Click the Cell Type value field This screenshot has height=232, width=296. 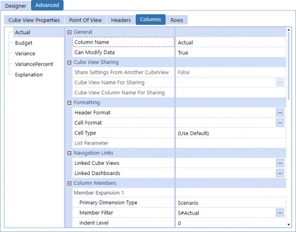click(x=230, y=133)
